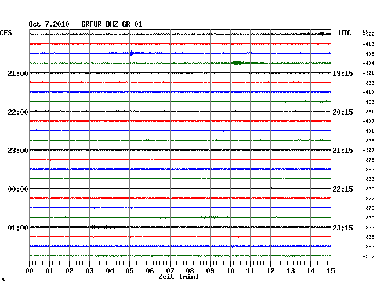Image resolution: width=377 pixels, height=286 pixels.
Task: Select the minute-axis tick label 08
Action: (x=190, y=271)
